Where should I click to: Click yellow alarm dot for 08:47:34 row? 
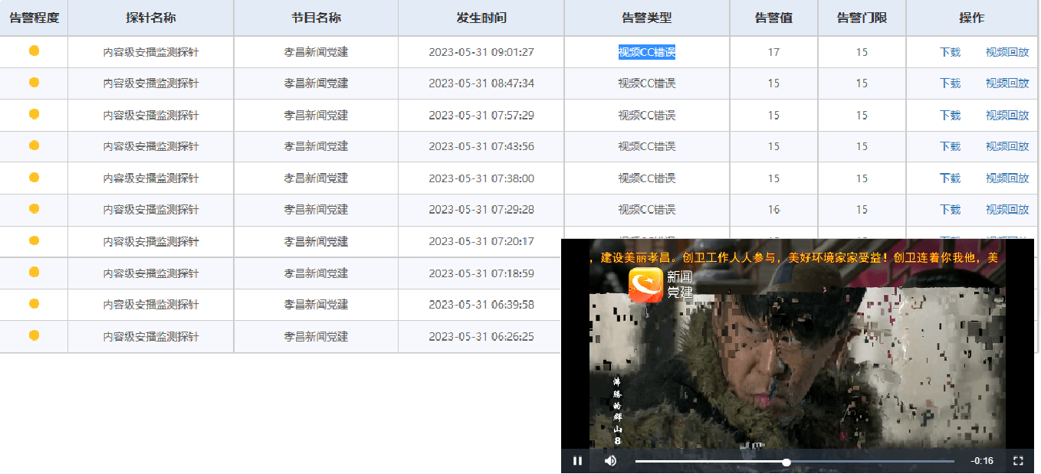(x=34, y=83)
